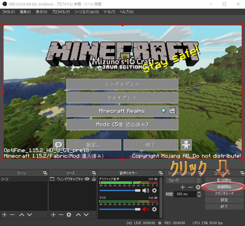This screenshot has height=226, width=245.
Task: Remove the selected source with the minus icon
Action: [61, 215]
